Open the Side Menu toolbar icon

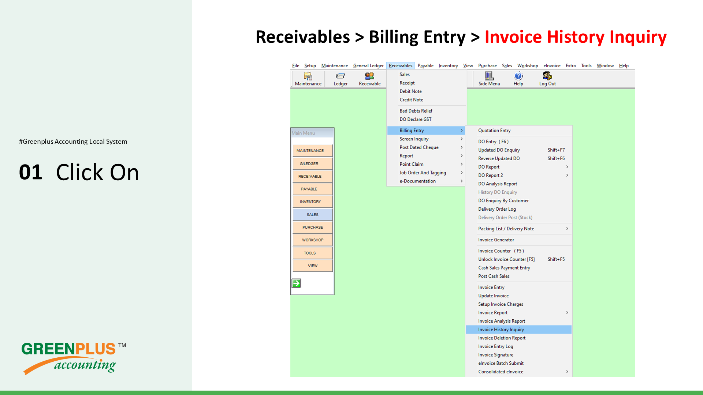(x=489, y=79)
